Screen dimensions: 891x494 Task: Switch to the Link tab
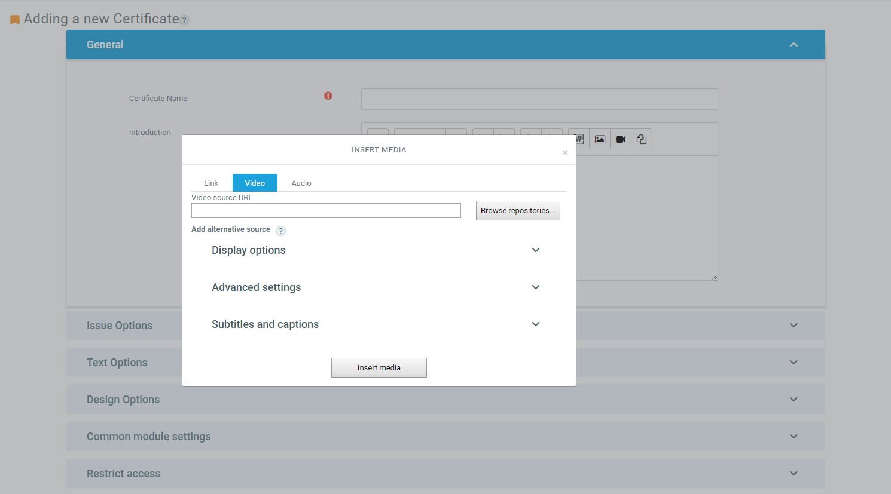click(x=211, y=183)
